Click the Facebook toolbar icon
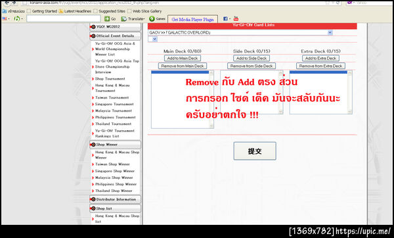Image resolution: width=394 pixels, height=238 pixels. click(225, 19)
